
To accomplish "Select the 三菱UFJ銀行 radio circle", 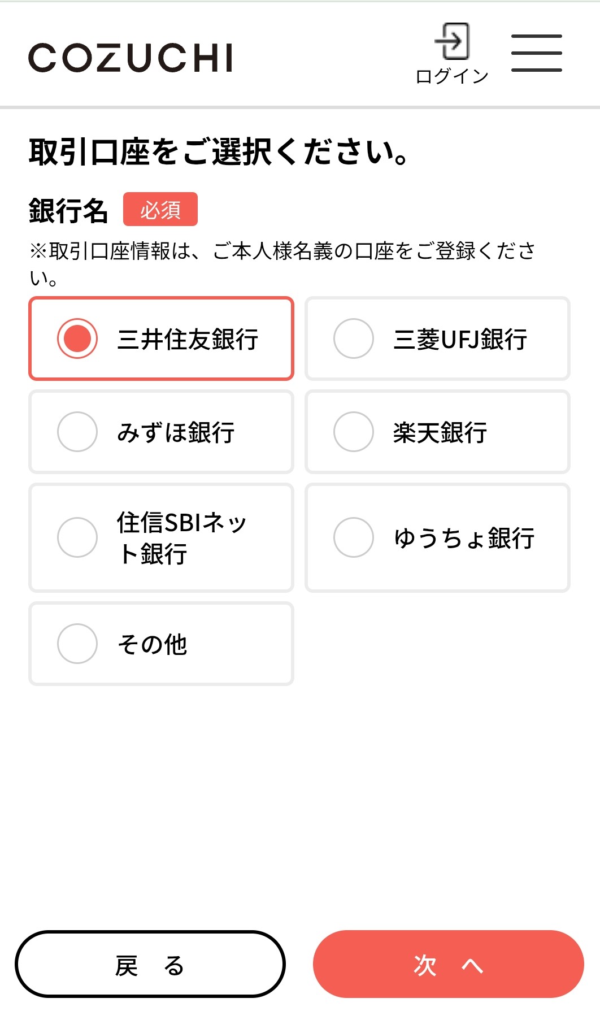I will click(354, 338).
